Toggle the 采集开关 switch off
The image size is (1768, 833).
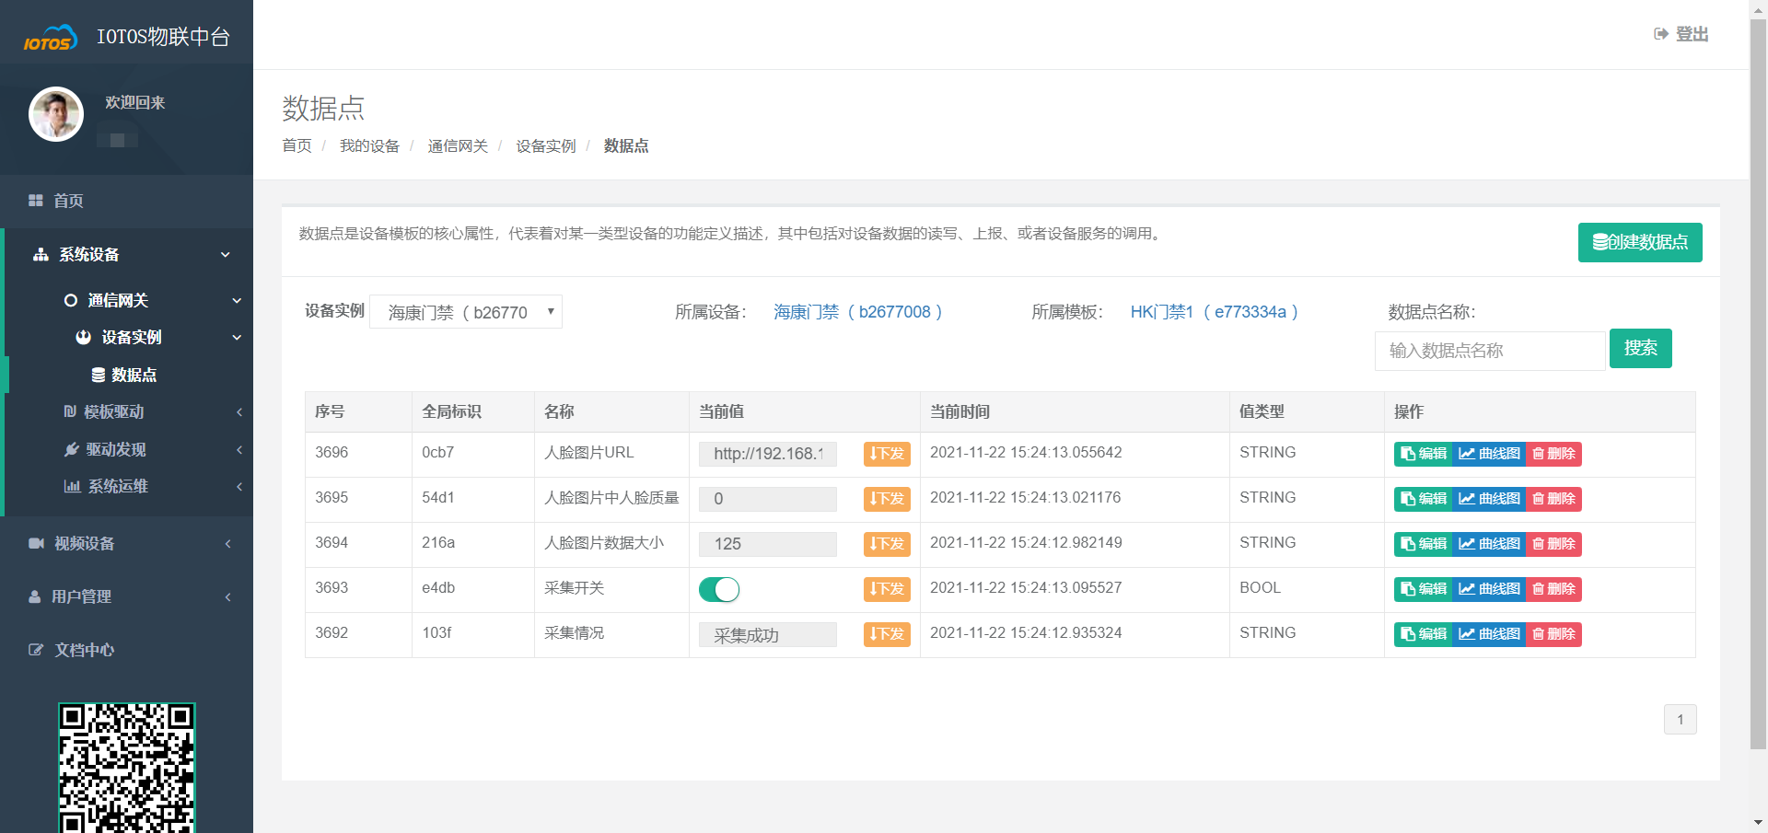click(719, 589)
